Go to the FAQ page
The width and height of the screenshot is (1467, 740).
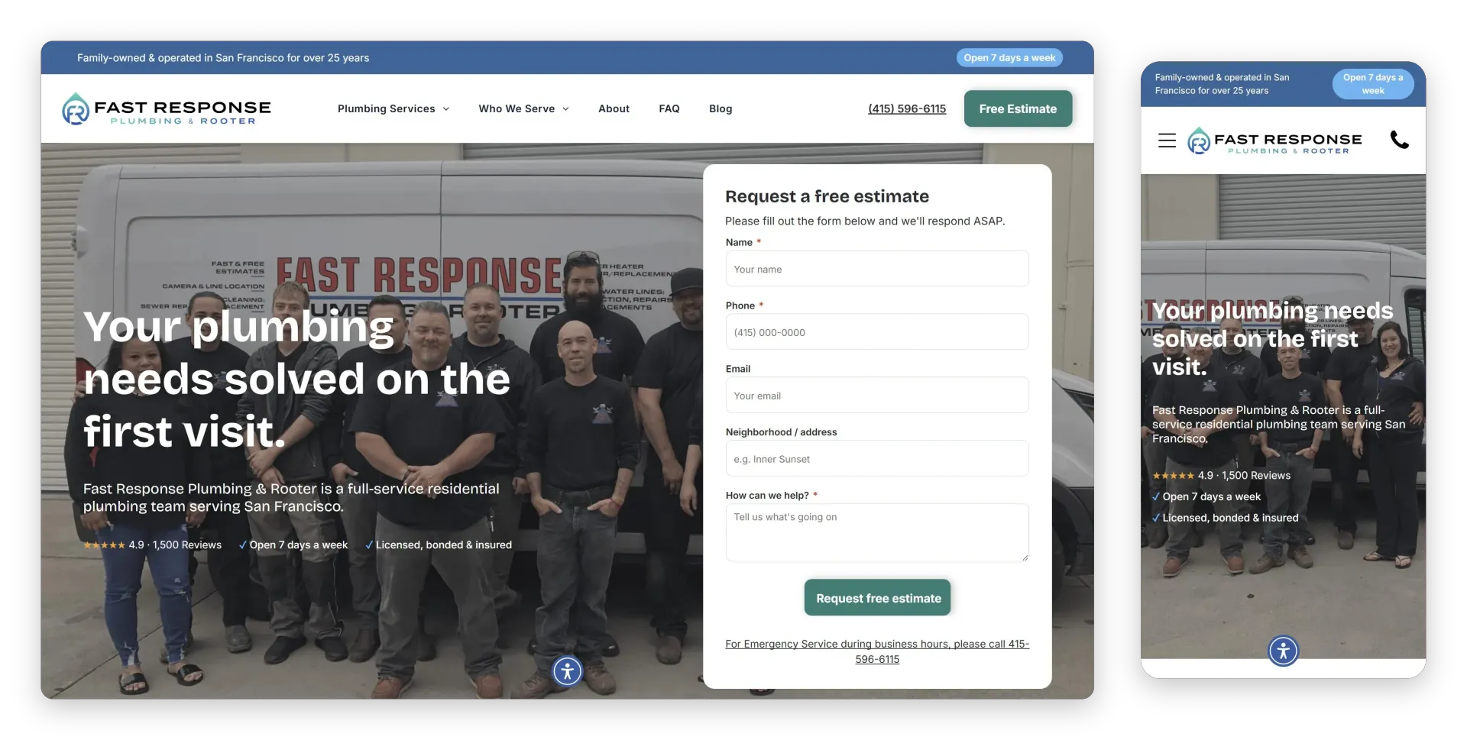(x=669, y=108)
